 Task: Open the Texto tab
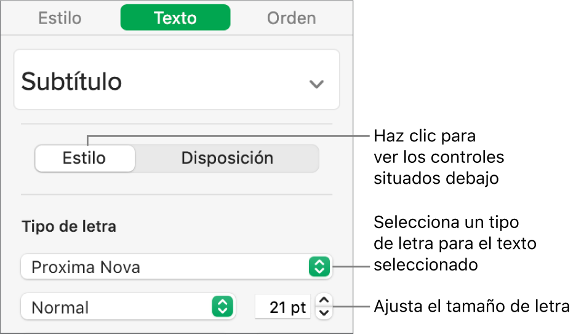pos(175,18)
